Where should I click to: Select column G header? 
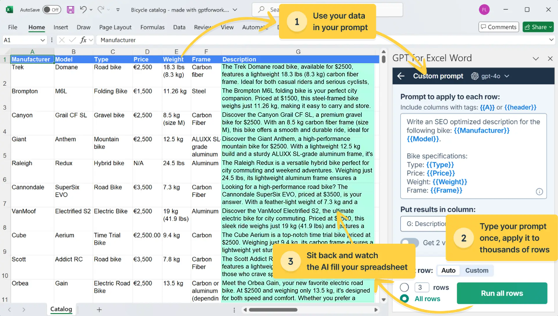click(298, 52)
